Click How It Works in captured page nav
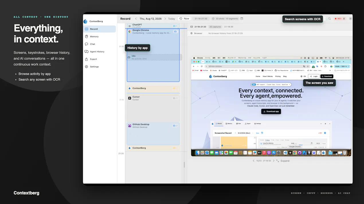Viewport: 364px width, 204px height. tap(268, 76)
